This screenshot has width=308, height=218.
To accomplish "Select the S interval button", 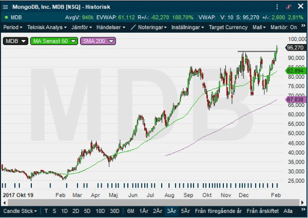I will [x=54, y=211].
